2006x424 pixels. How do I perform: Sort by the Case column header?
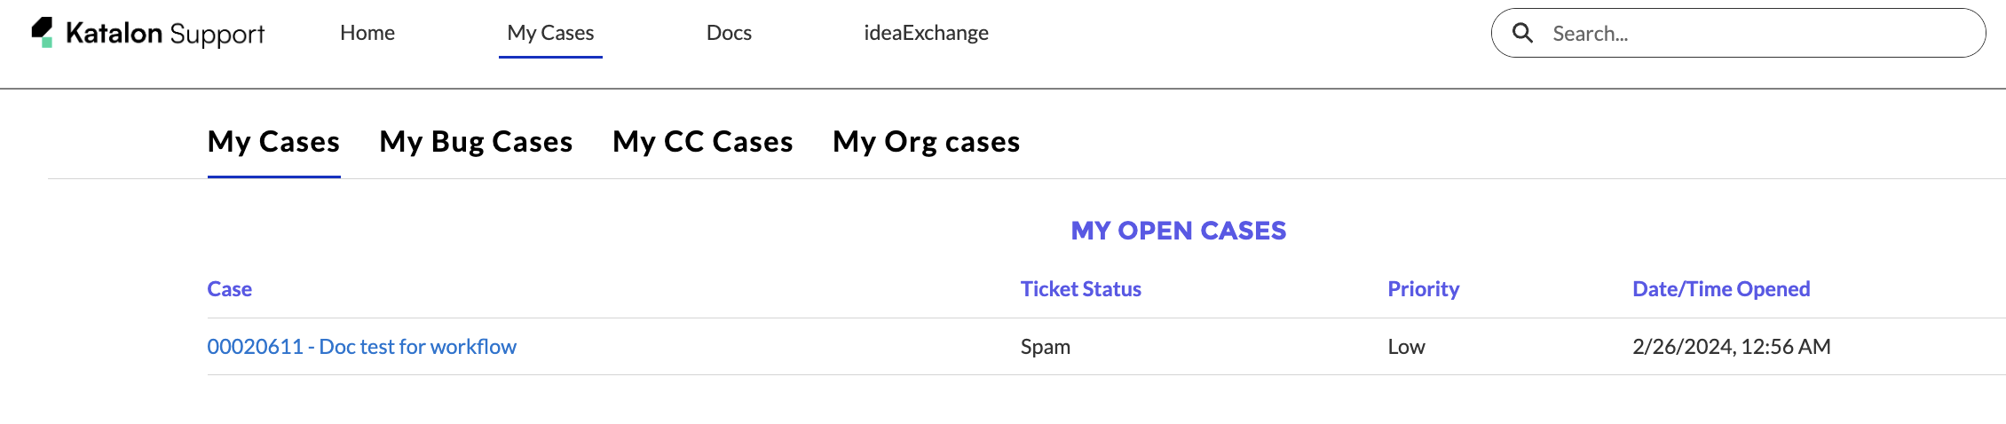pyautogui.click(x=229, y=289)
